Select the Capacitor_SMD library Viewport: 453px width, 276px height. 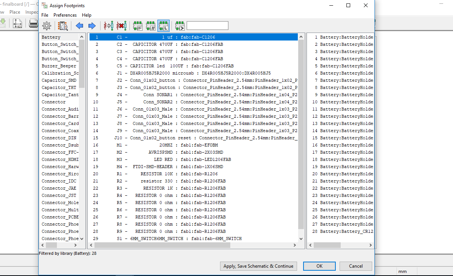tap(60, 81)
